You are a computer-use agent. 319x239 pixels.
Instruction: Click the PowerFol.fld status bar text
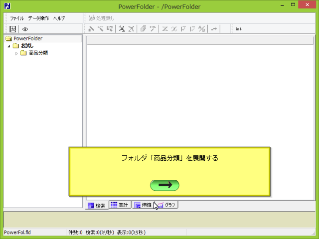coord(17,233)
